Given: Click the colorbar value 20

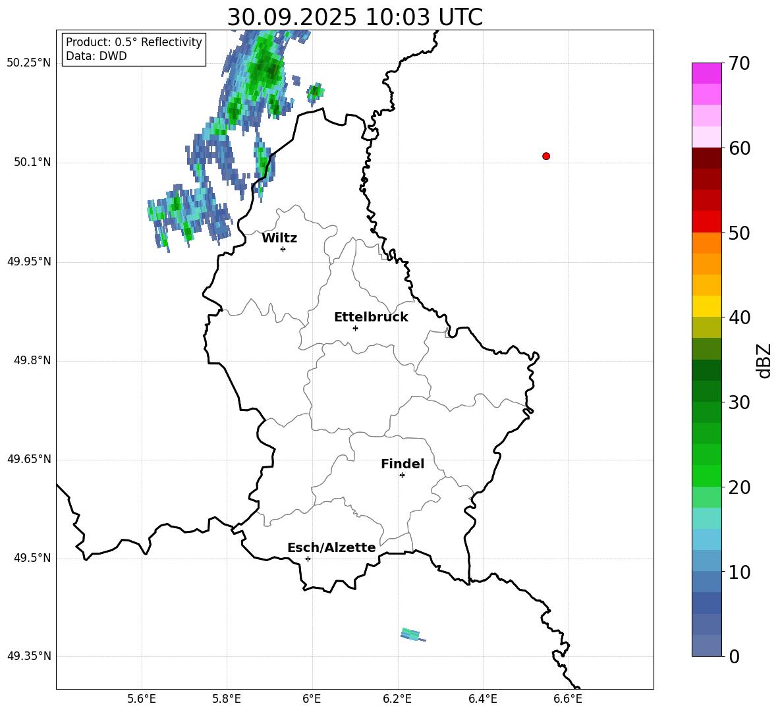Looking at the screenshot, I should click(x=739, y=487).
